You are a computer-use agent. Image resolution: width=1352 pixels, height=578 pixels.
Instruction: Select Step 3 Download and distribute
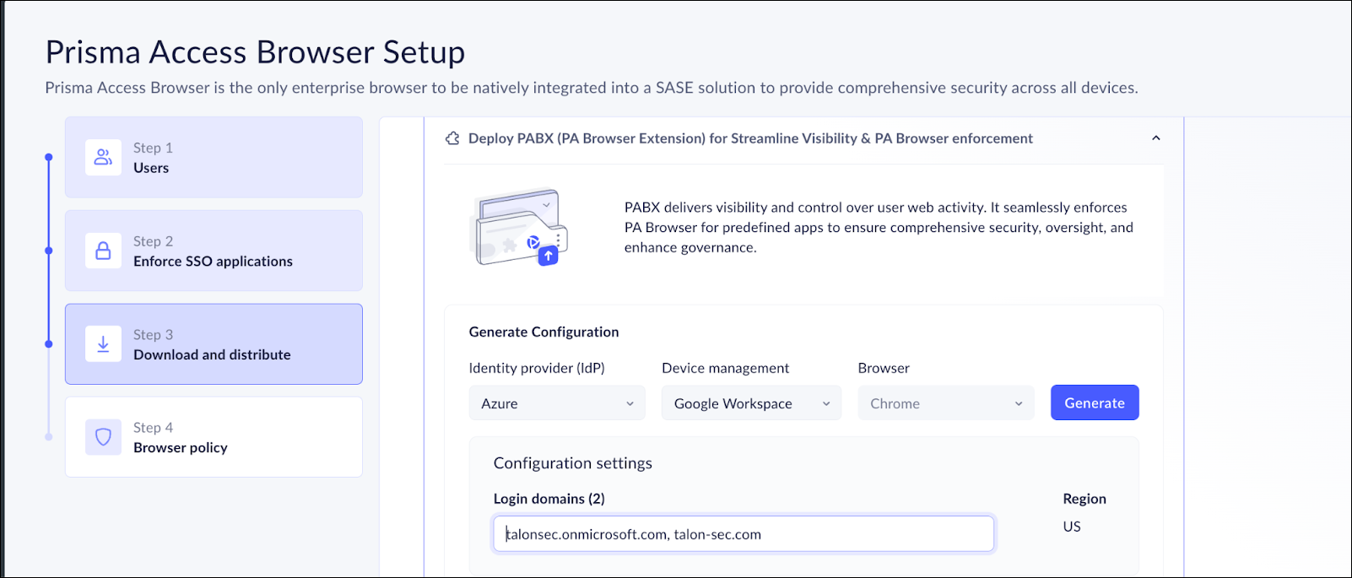point(214,344)
